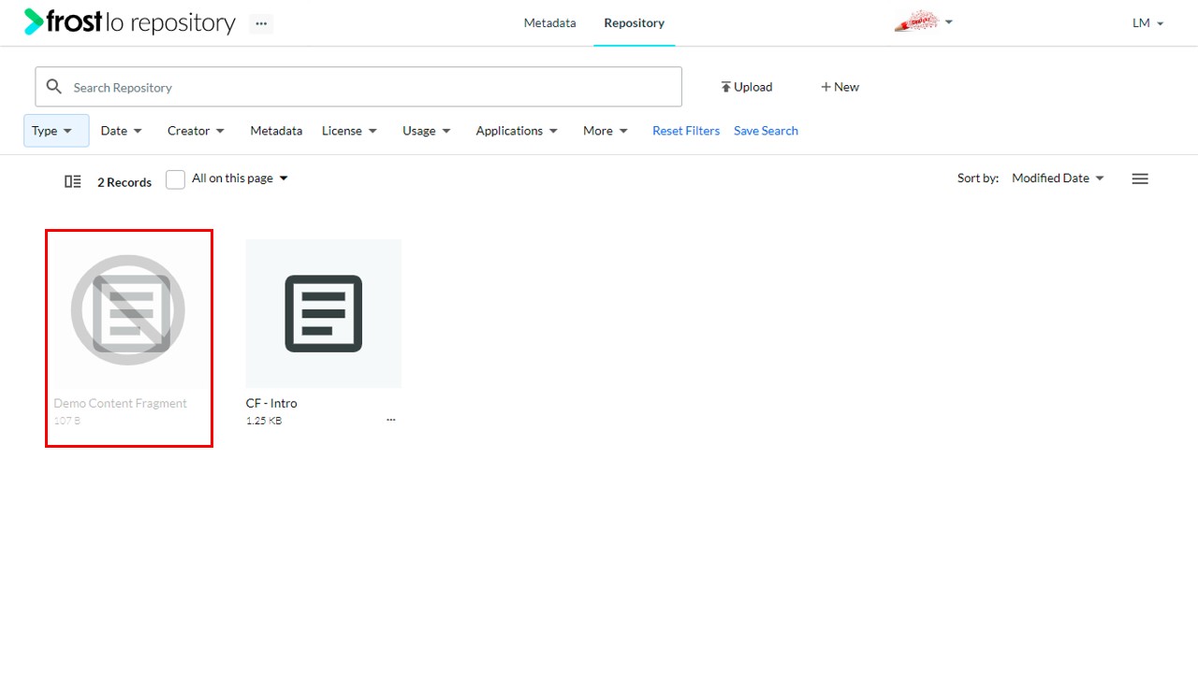Click the Frost logo
The width and height of the screenshot is (1198, 673).
click(63, 21)
